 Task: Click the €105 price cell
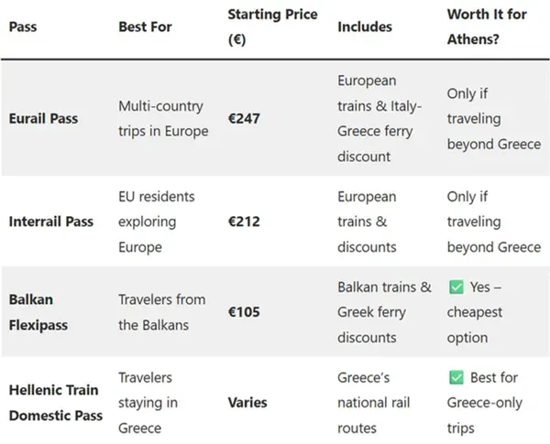point(244,311)
